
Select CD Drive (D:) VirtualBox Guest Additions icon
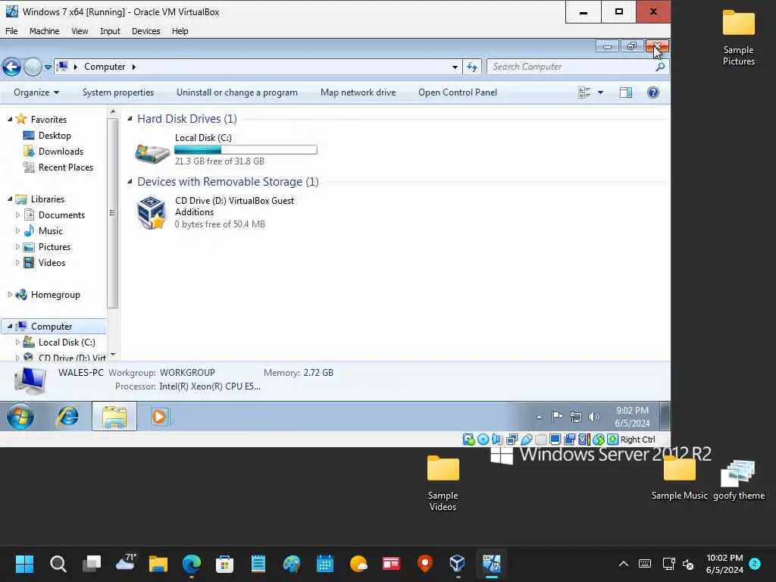coord(151,212)
